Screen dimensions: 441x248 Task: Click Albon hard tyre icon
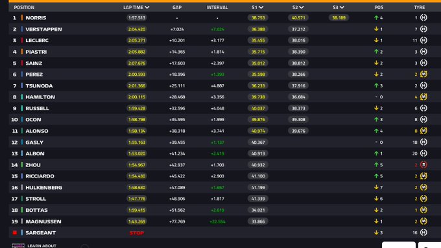click(x=423, y=153)
